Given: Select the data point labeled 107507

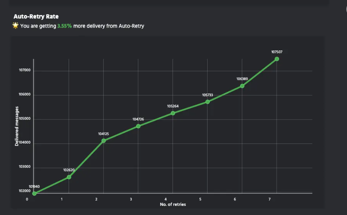Looking at the screenshot, I should click(x=277, y=59).
